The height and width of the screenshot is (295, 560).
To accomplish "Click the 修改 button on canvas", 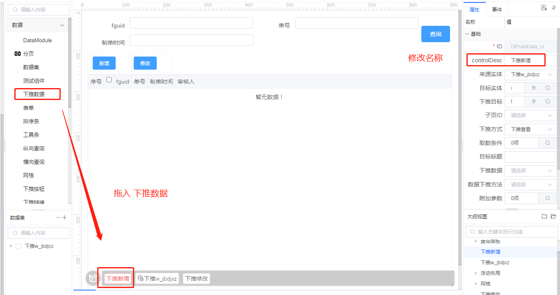I will coord(145,63).
